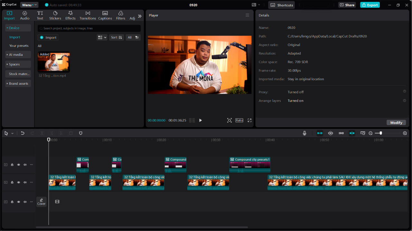Viewport: 412px width, 231px height.
Task: Expand the AI media section
Action: 18,55
